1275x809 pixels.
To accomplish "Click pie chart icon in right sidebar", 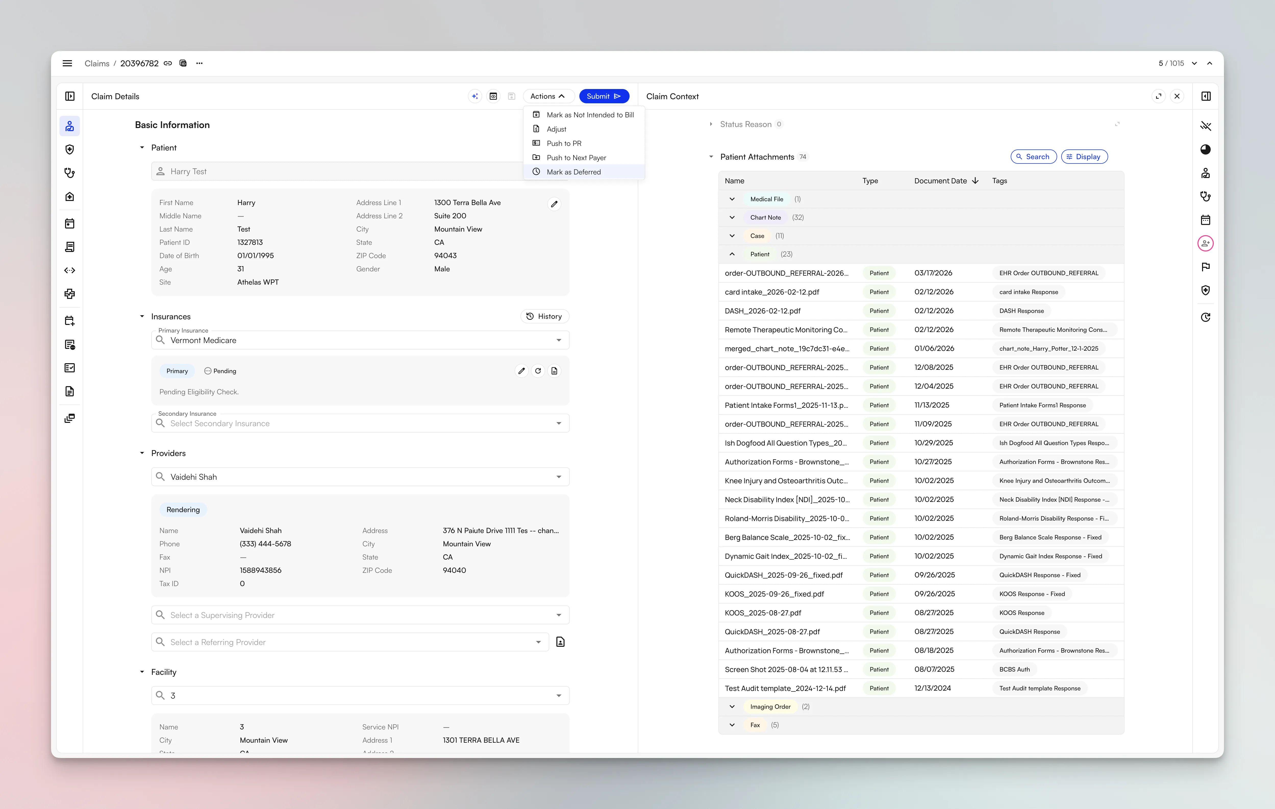I will click(x=1206, y=149).
